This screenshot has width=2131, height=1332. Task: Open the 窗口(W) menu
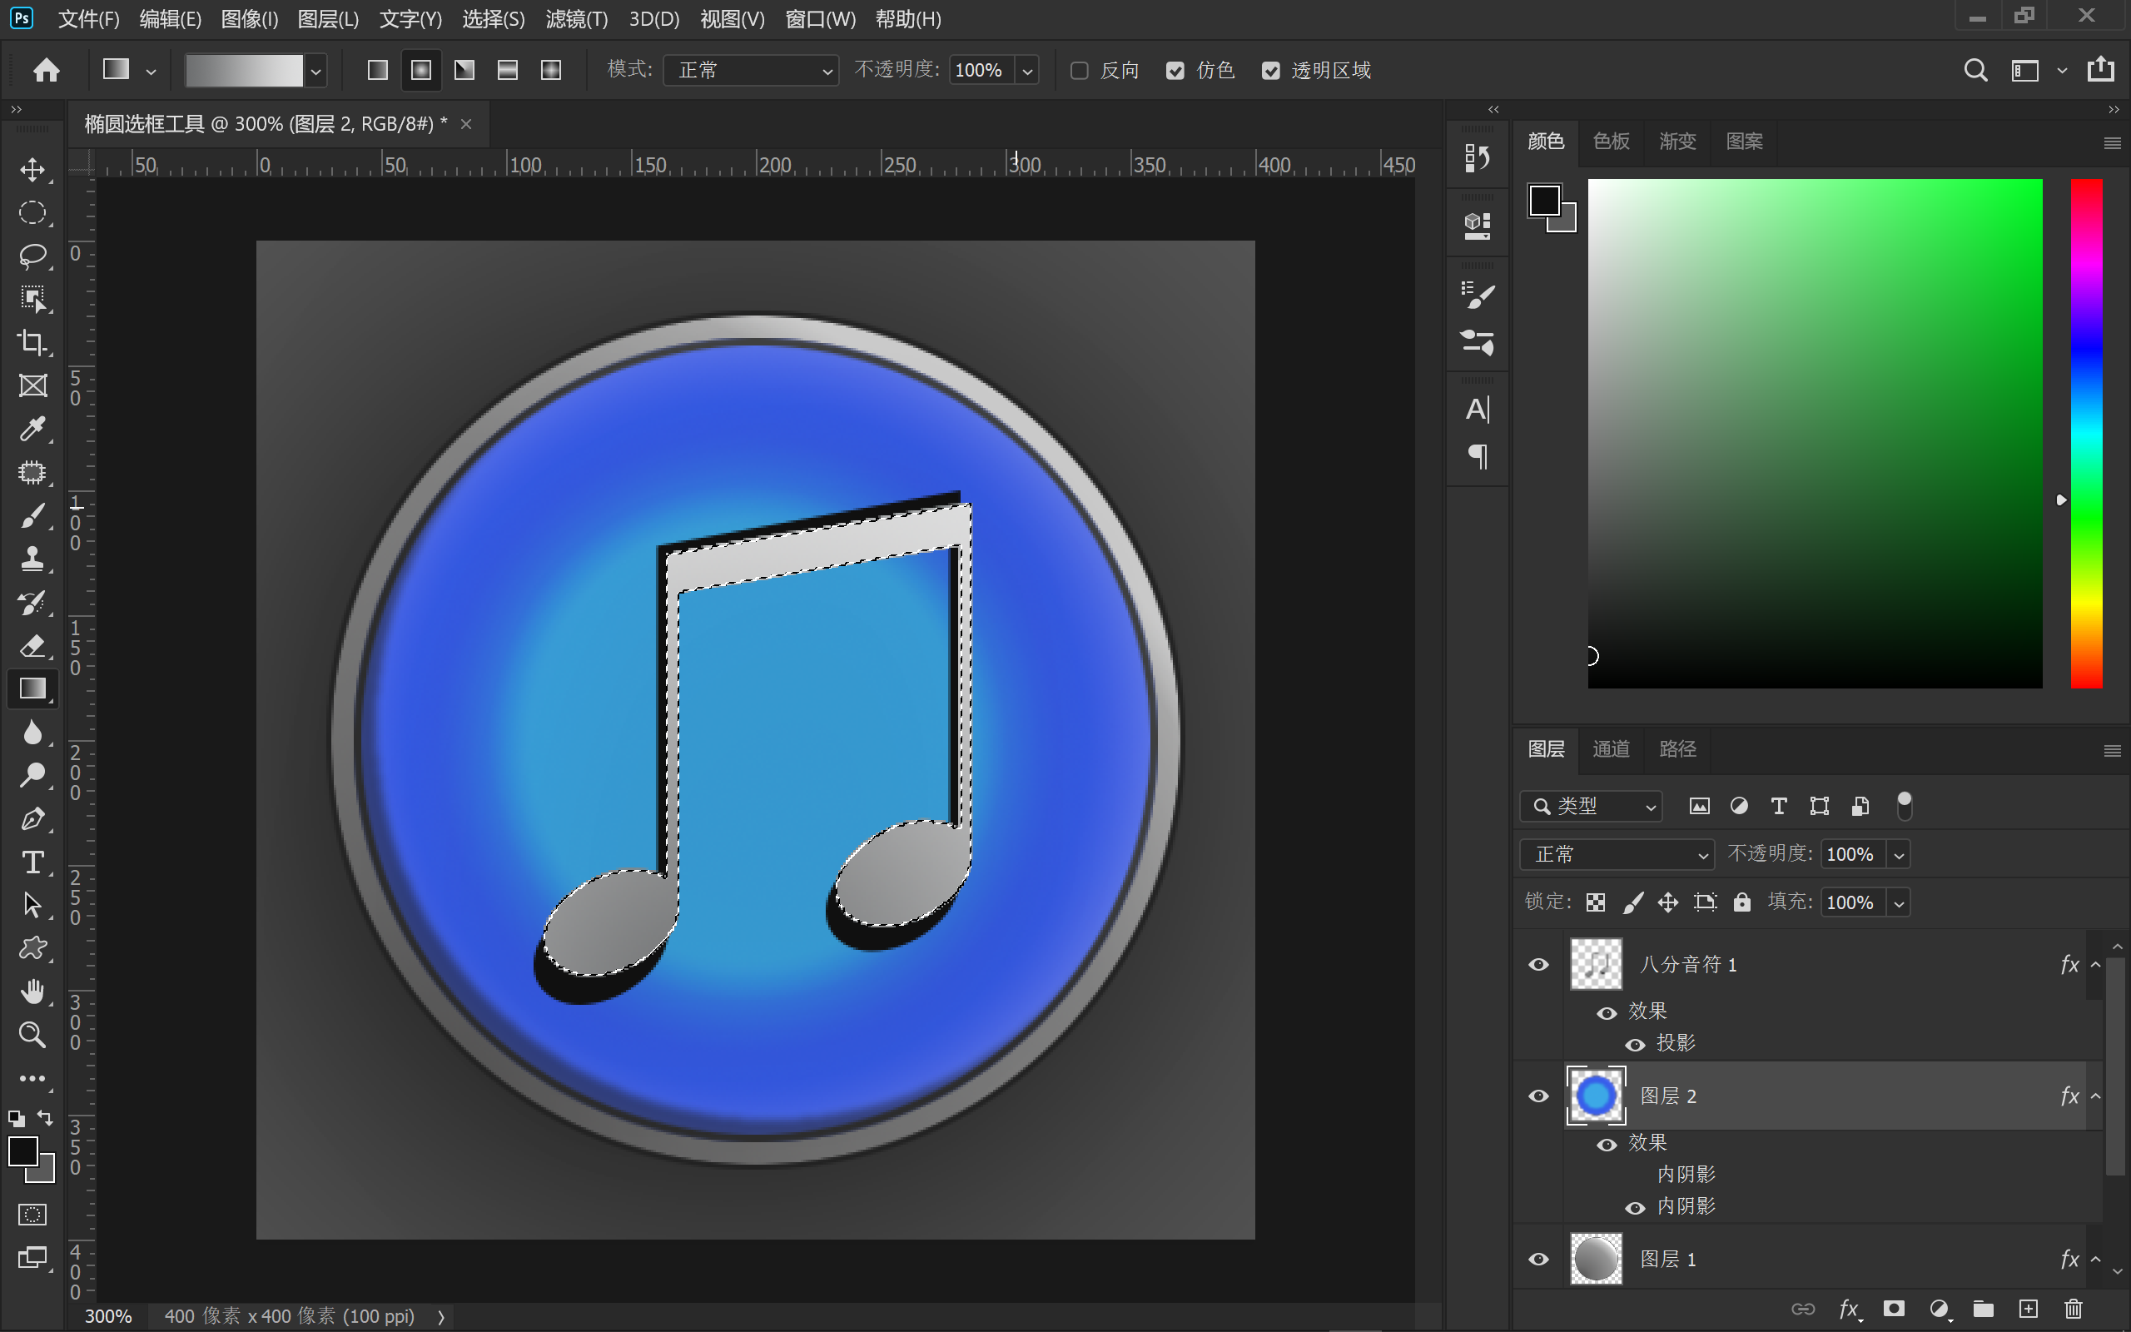point(820,18)
